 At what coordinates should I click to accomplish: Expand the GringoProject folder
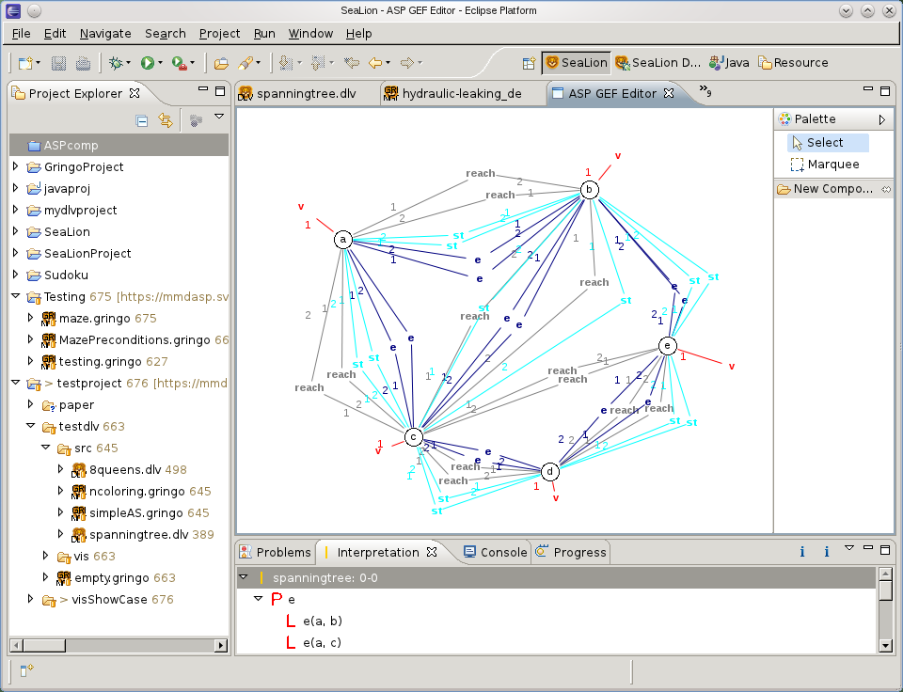[x=15, y=167]
